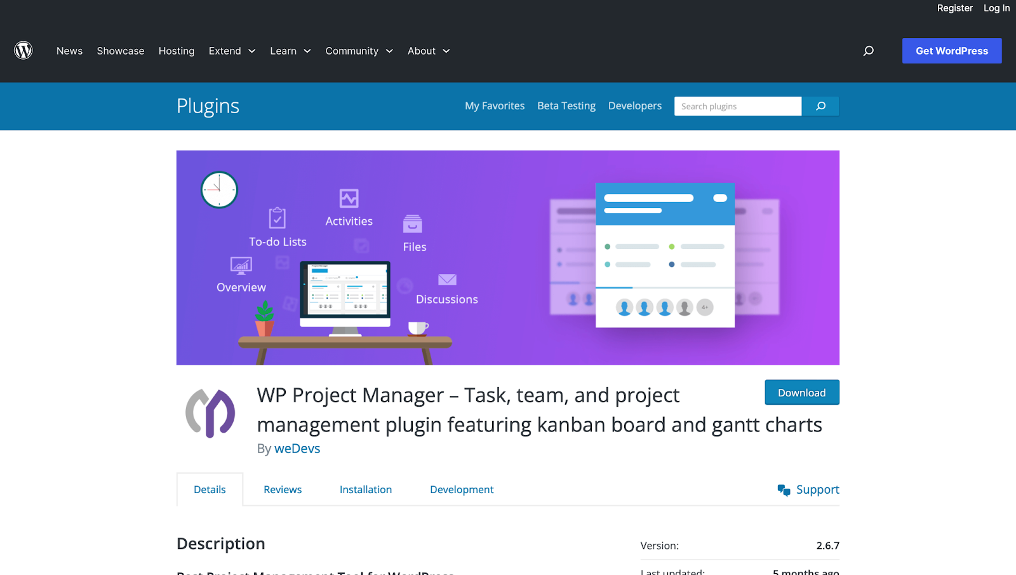Viewport: 1016px width, 575px height.
Task: Open the Hosting menu item
Action: (177, 51)
